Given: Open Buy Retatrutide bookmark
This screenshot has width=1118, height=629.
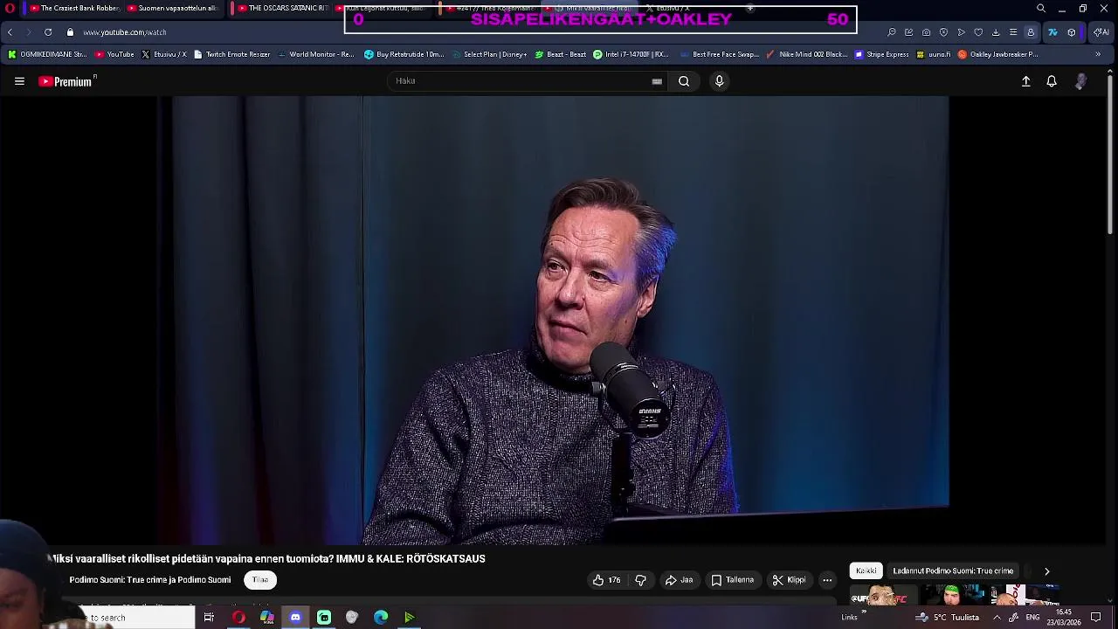Looking at the screenshot, I should (404, 54).
